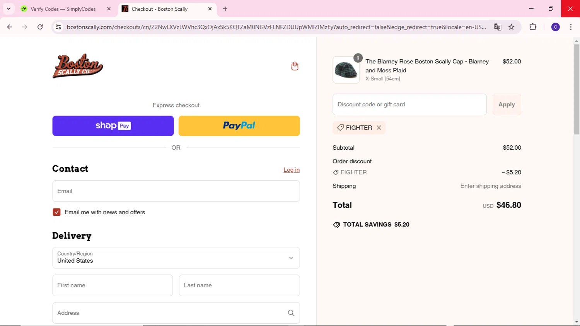Close the Verify Codes SimplyCodes tab

(109, 9)
